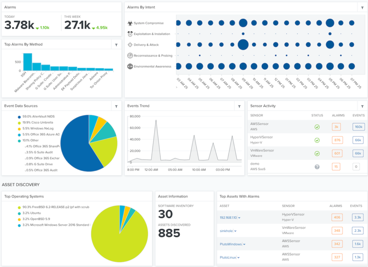Image resolution: width=368 pixels, height=267 pixels.
Task: Click the SSH bar in Top Alarms chart
Action: coord(28,62)
